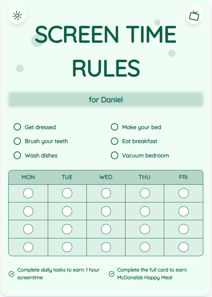Tick the Wash dishes circle
This screenshot has height=297, width=212.
pyautogui.click(x=17, y=155)
